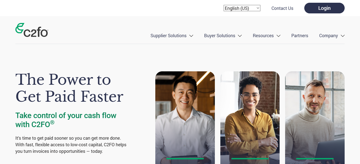Open the English (US) language dropdown

(x=242, y=8)
